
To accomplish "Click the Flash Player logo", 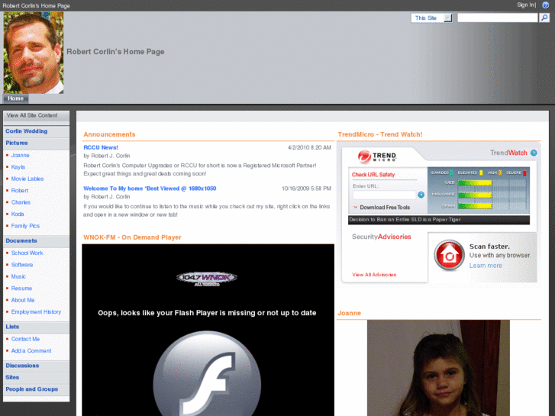I will pyautogui.click(x=207, y=373).
